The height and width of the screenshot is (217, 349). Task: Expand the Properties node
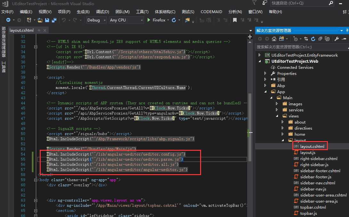pos(265,73)
